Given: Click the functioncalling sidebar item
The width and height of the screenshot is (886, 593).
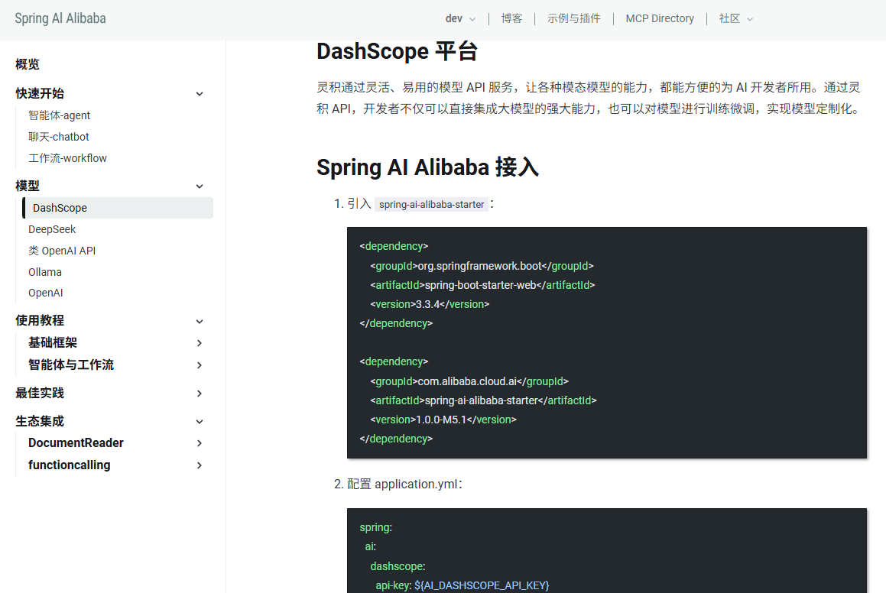Looking at the screenshot, I should pyautogui.click(x=70, y=465).
